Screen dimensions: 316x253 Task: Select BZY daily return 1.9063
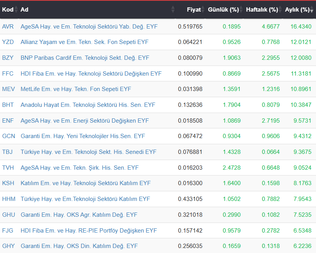click(x=232, y=58)
